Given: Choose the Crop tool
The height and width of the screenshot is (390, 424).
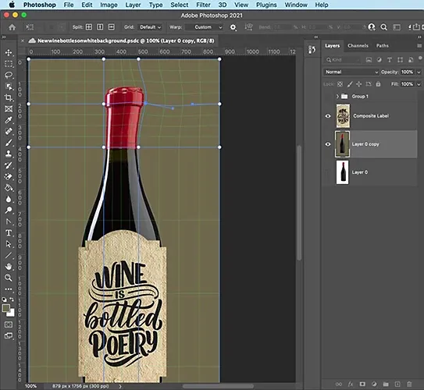Looking at the screenshot, I should click(9, 97).
